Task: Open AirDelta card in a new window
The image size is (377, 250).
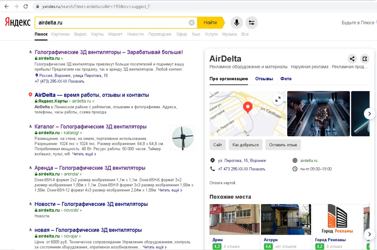Action: (x=365, y=59)
